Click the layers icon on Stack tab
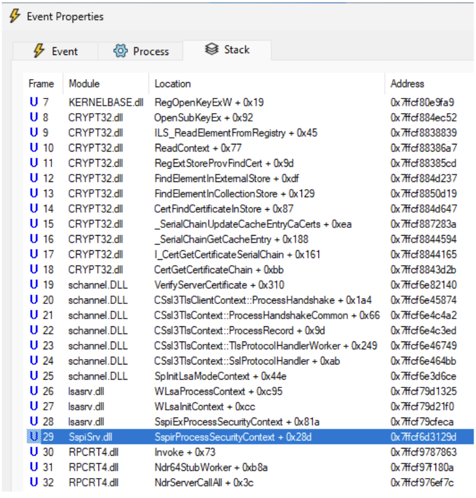This screenshot has height=498, width=476. [211, 50]
